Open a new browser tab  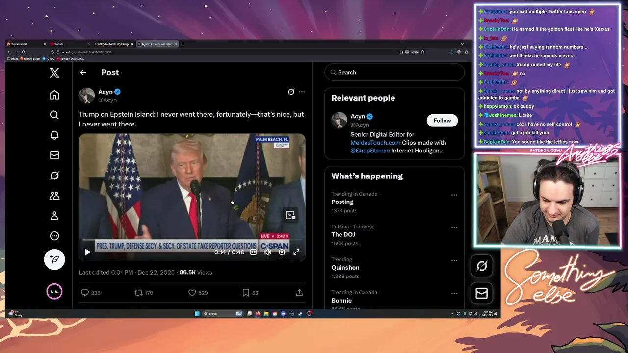[183, 44]
